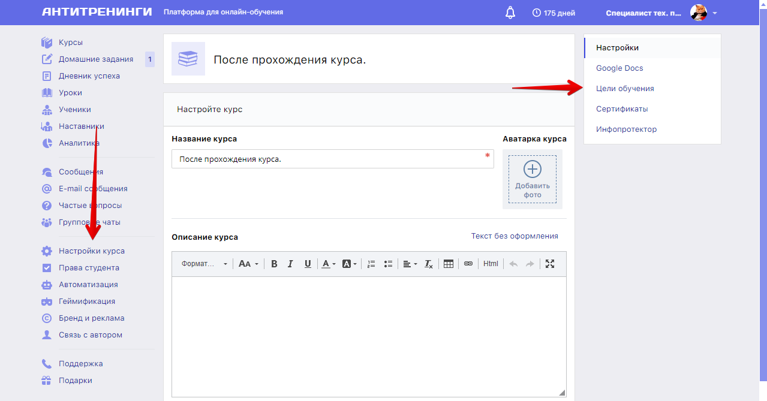Viewport: 767px width, 401px height.
Task: Insert a hyperlink using the chain icon
Action: 468,263
